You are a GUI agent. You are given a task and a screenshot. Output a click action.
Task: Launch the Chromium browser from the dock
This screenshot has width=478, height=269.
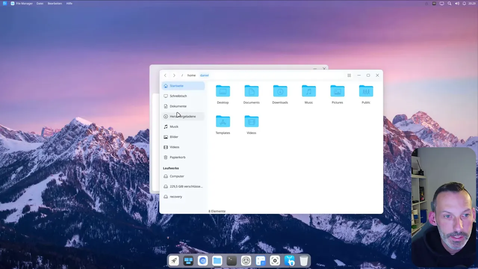[x=203, y=260]
